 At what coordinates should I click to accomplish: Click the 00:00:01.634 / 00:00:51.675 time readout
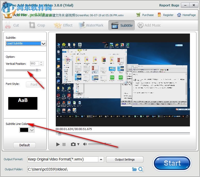click(x=74, y=129)
